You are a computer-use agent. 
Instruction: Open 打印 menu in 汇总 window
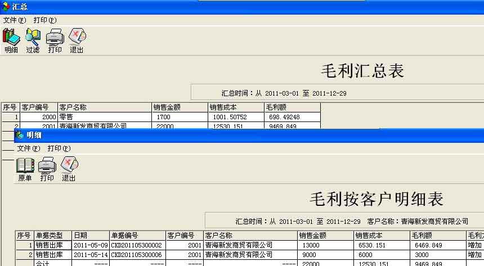[45, 20]
